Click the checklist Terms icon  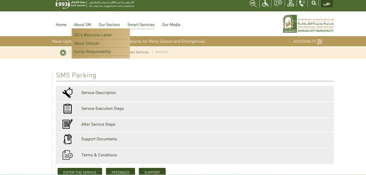tap(68, 155)
